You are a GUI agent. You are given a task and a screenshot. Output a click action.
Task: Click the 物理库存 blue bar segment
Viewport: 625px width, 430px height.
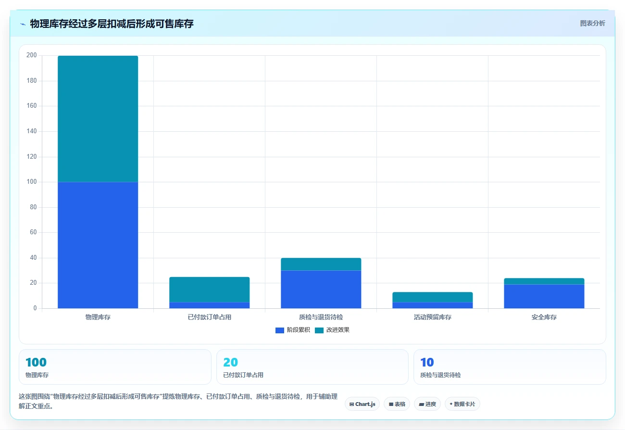(98, 245)
